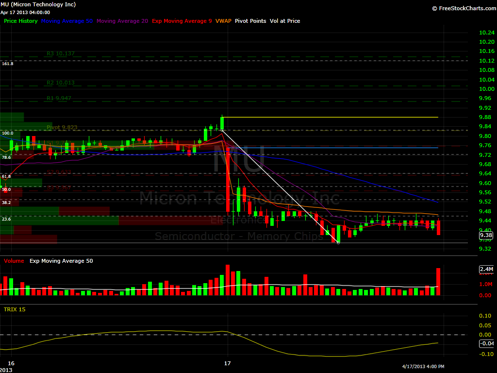Click the yellow horizontal line at 9.88
The image size is (497, 373).
[x=330, y=118]
